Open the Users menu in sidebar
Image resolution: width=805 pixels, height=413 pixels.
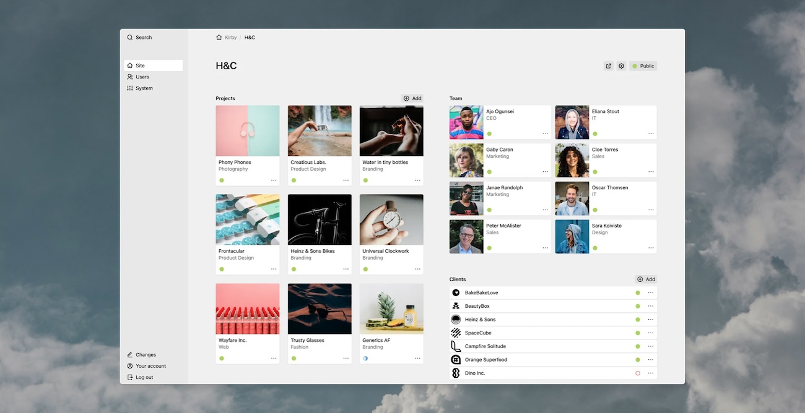click(142, 77)
